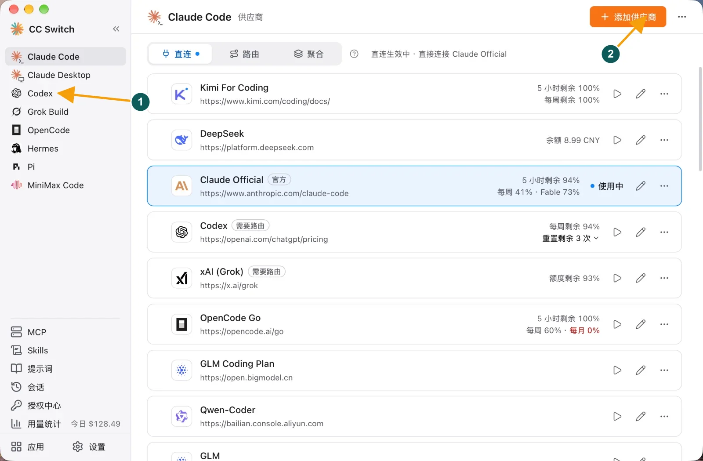This screenshot has height=461, width=703.
Task: Open 授权中心 authorization center
Action: tap(65, 406)
